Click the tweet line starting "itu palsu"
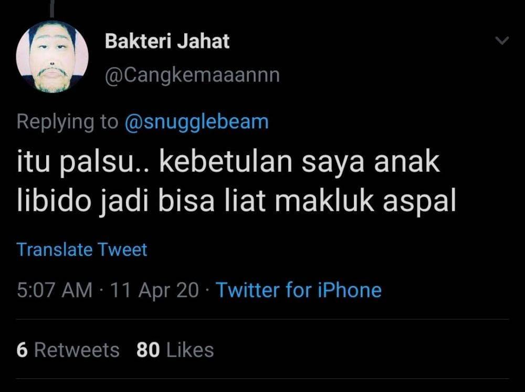Image resolution: width=525 pixels, height=392 pixels. 227,163
